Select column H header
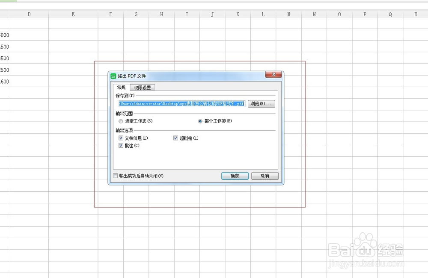 [162, 15]
